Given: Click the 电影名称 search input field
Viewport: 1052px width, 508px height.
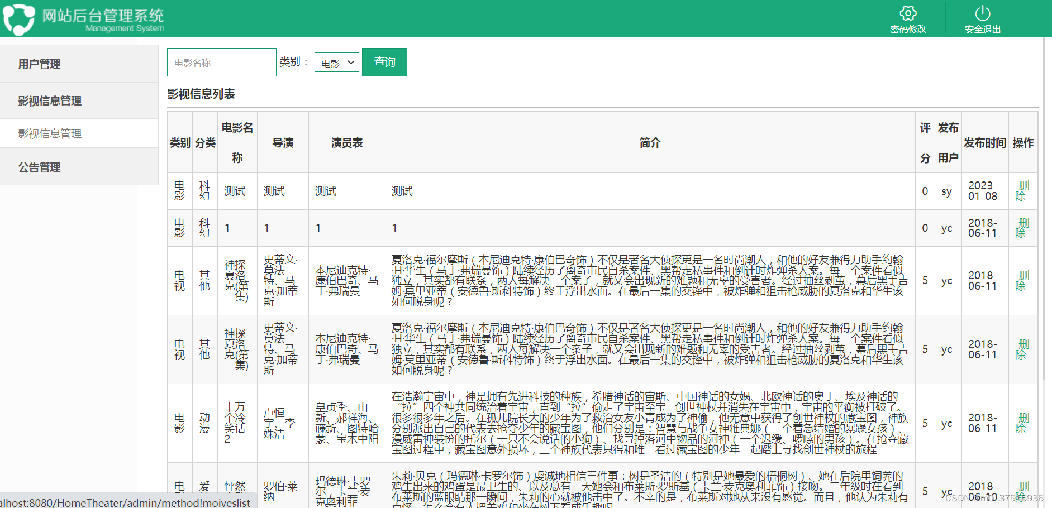Looking at the screenshot, I should (x=221, y=62).
